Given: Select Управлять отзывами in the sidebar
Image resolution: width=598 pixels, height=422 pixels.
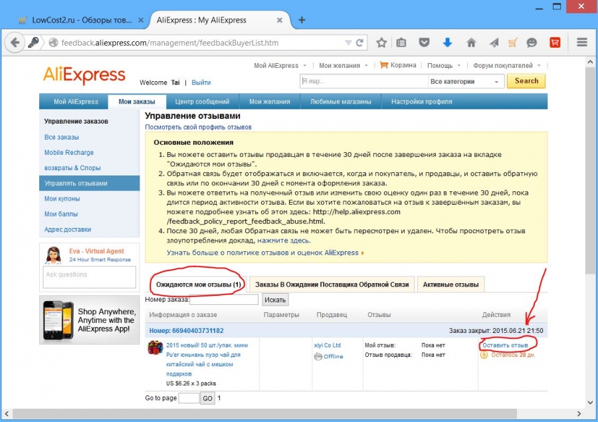Looking at the screenshot, I should (89, 183).
